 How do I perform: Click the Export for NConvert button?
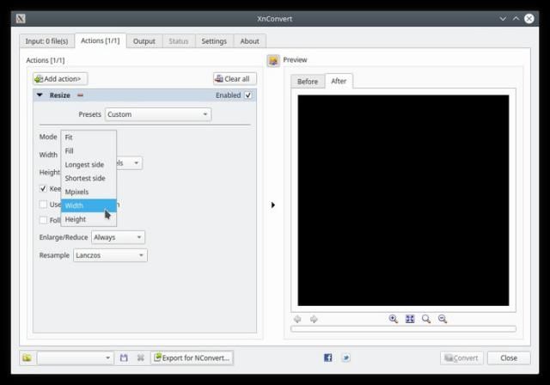(x=192, y=357)
